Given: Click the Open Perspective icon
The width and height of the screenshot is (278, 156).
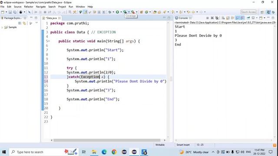Looking at the screenshot, I should 262,12.
